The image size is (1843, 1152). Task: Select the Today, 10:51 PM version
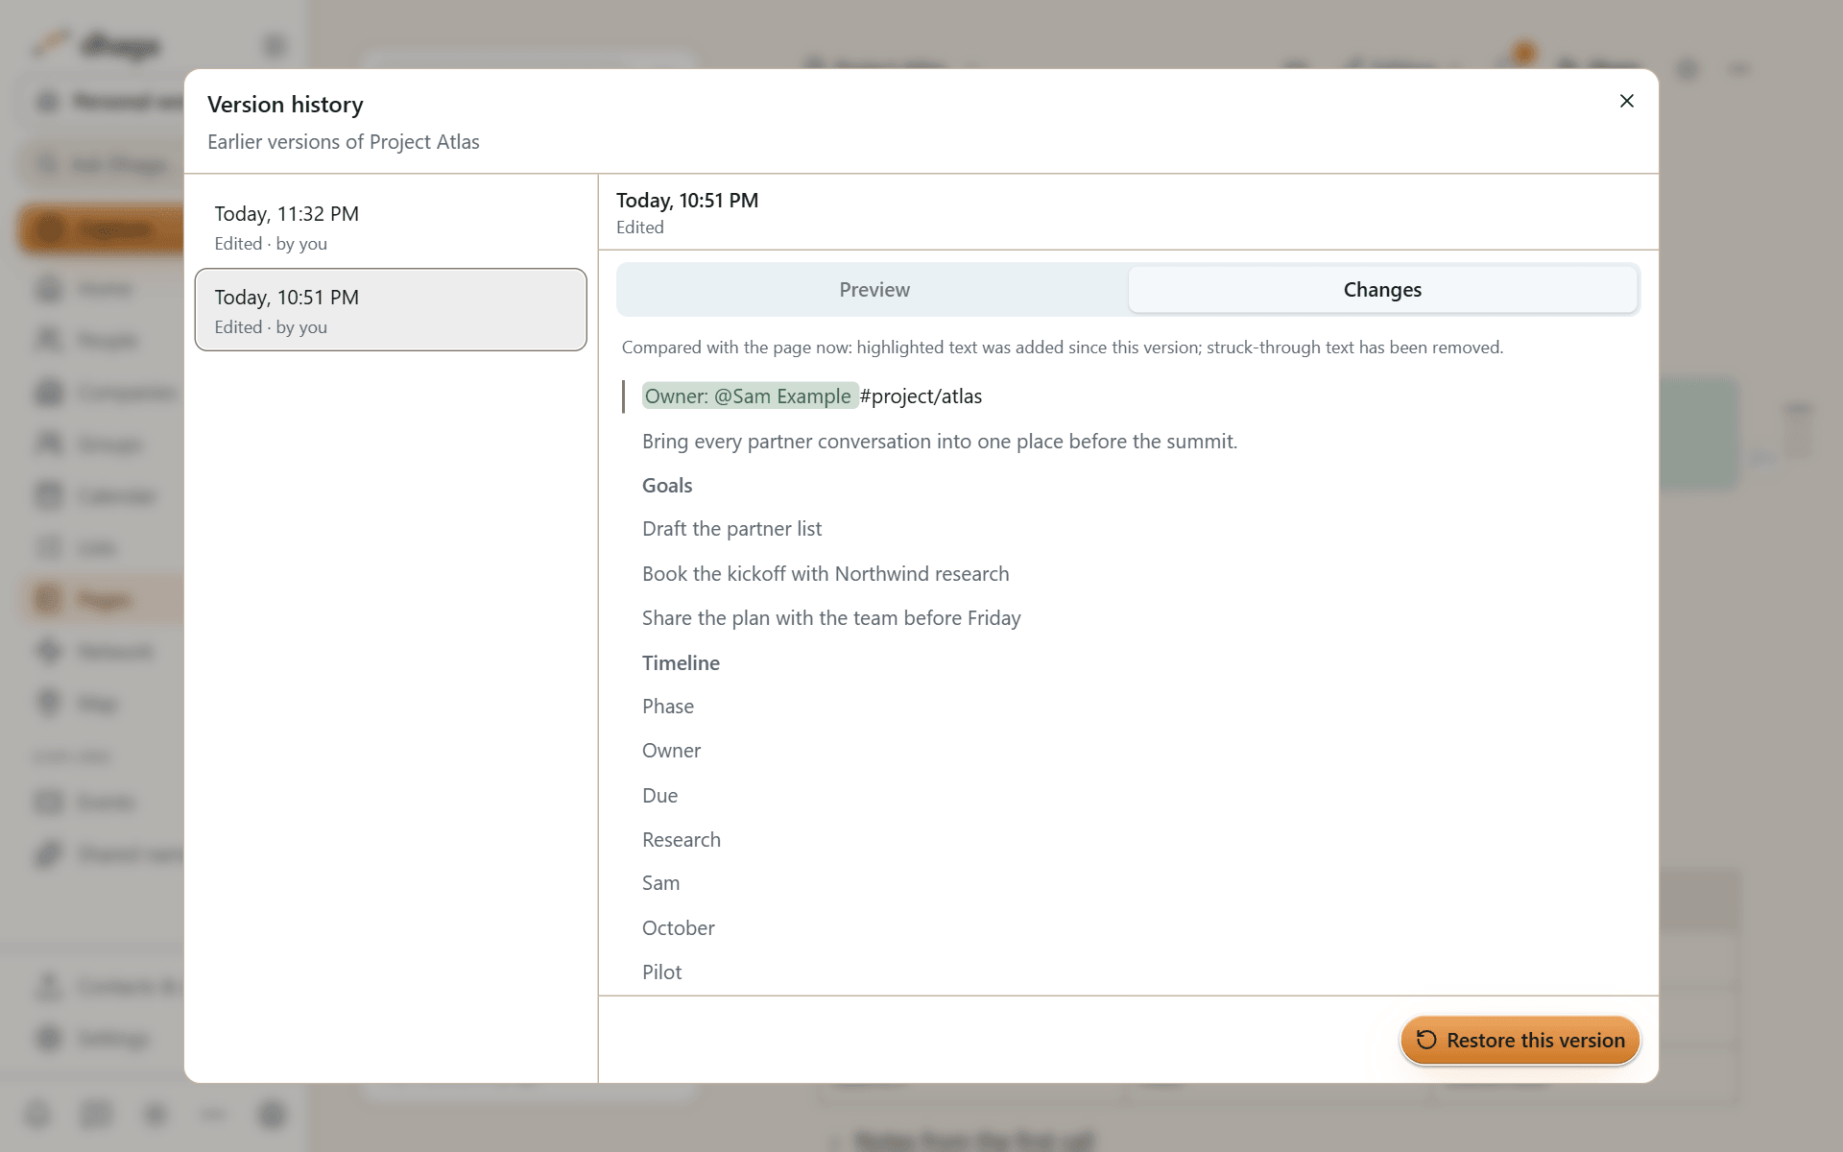(x=391, y=310)
